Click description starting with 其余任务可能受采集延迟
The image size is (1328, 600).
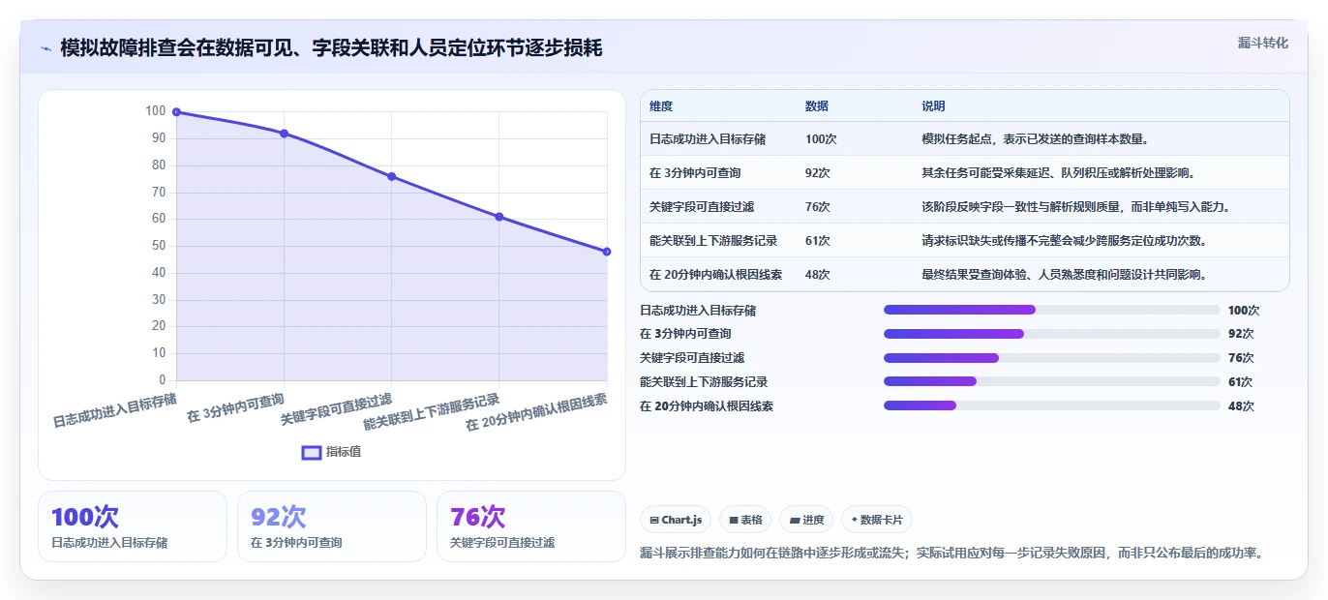pyautogui.click(x=1059, y=173)
